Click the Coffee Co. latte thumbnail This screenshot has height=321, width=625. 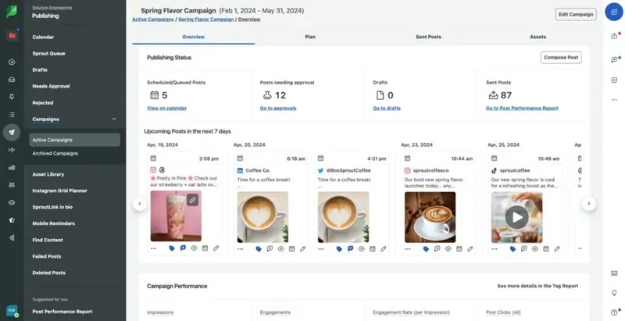pos(262,216)
